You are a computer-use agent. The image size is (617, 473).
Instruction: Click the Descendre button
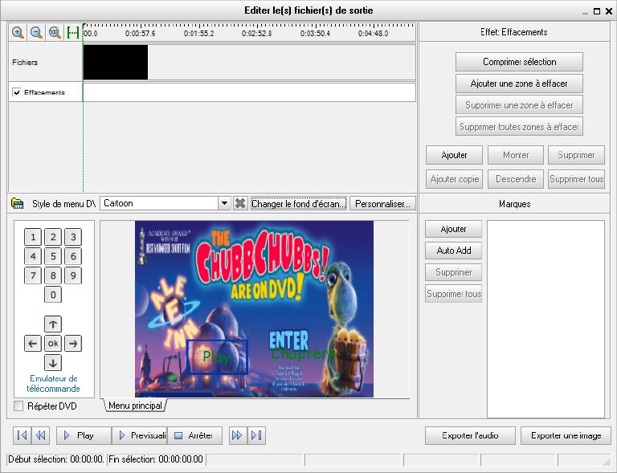[516, 179]
